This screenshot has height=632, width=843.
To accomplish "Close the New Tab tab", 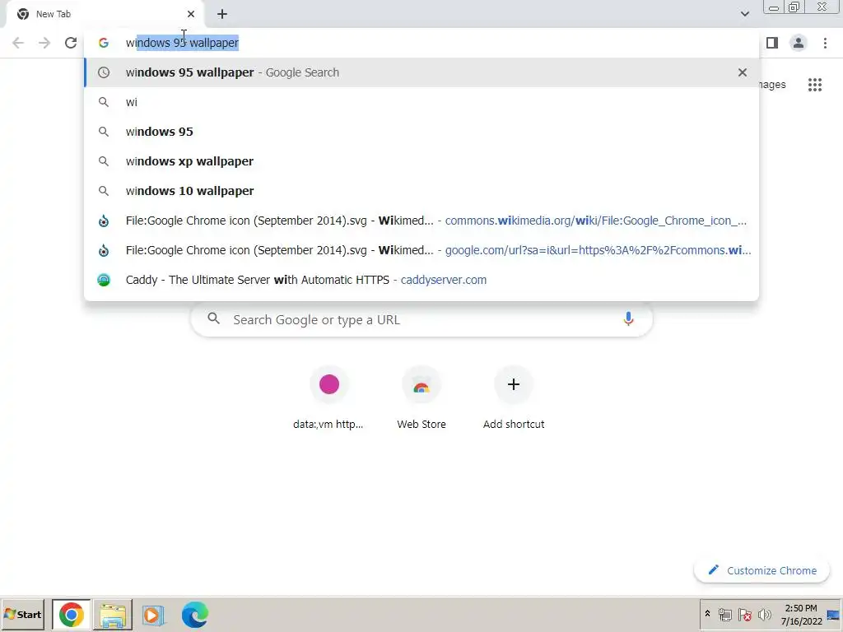I will pos(191,14).
